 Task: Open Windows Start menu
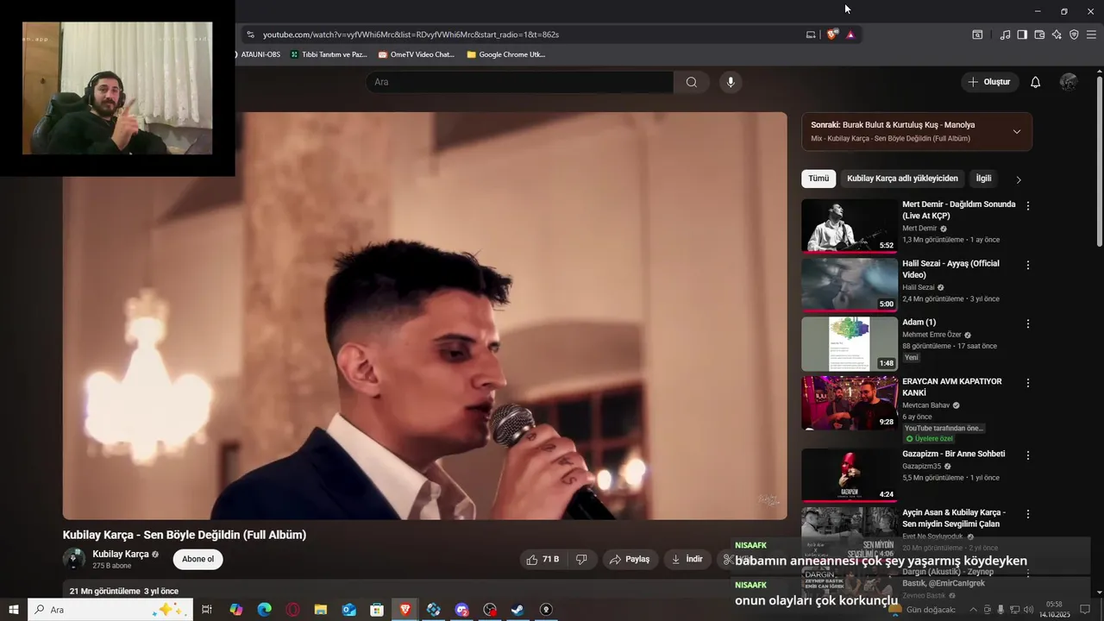(x=14, y=610)
